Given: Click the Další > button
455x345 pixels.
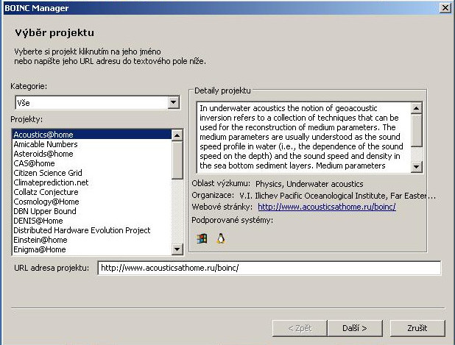Looking at the screenshot, I should pos(355,328).
